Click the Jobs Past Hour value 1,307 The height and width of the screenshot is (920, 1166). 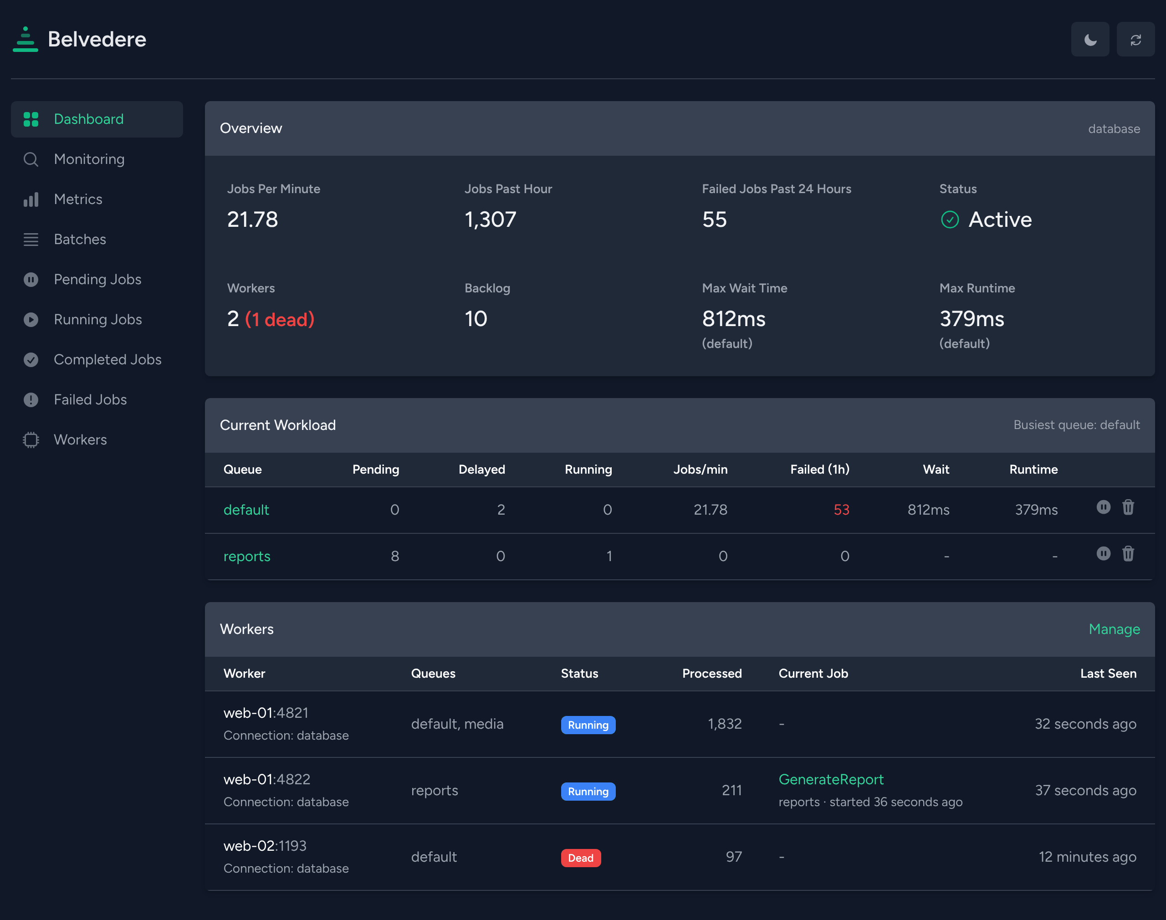[491, 219]
